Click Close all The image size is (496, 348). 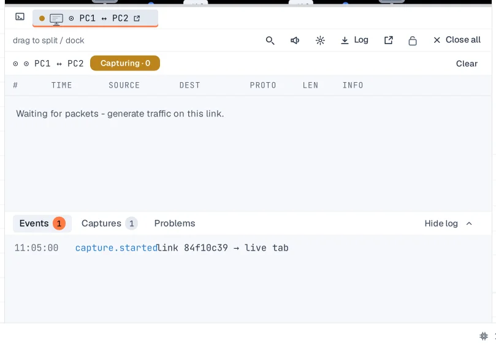point(457,40)
